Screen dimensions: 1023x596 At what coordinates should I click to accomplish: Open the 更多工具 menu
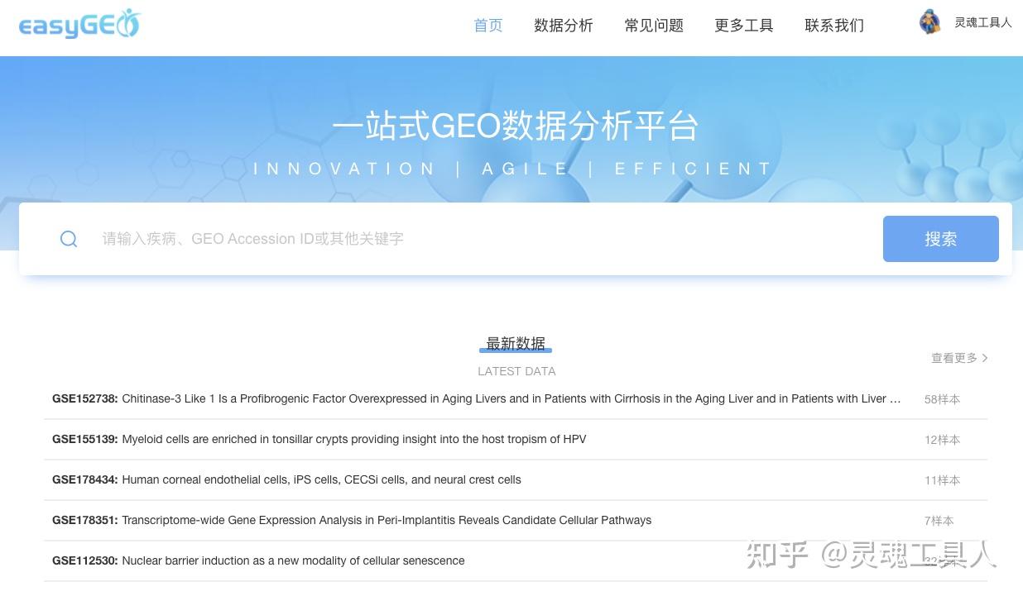pyautogui.click(x=743, y=26)
